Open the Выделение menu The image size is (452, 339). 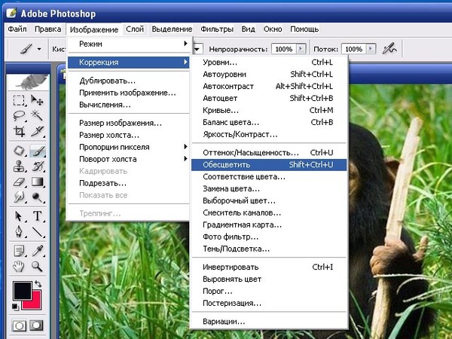[172, 29]
